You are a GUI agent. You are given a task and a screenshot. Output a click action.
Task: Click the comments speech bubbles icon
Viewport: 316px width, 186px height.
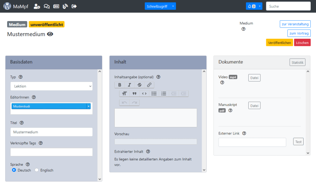click(x=47, y=6)
